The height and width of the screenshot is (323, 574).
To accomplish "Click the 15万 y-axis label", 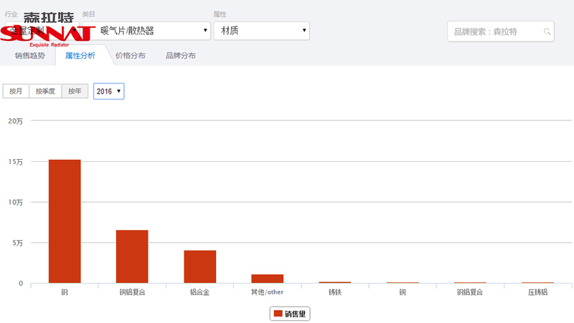I will coord(15,162).
